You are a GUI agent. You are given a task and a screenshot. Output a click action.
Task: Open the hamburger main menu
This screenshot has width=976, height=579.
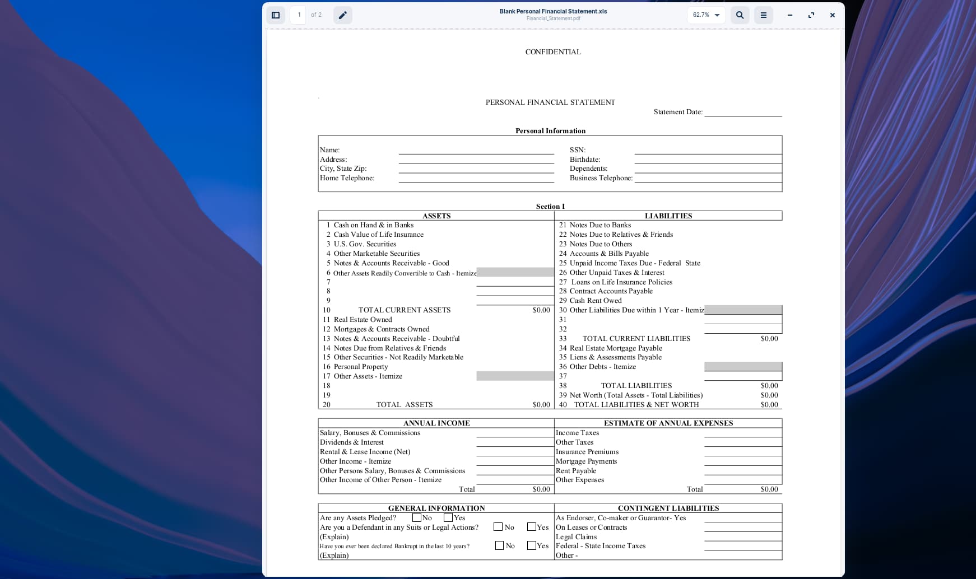click(763, 15)
